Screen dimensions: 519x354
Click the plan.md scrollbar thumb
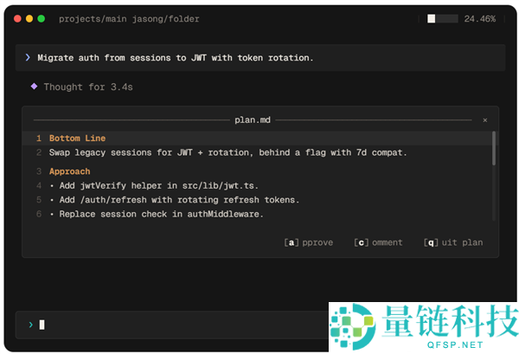(494, 148)
